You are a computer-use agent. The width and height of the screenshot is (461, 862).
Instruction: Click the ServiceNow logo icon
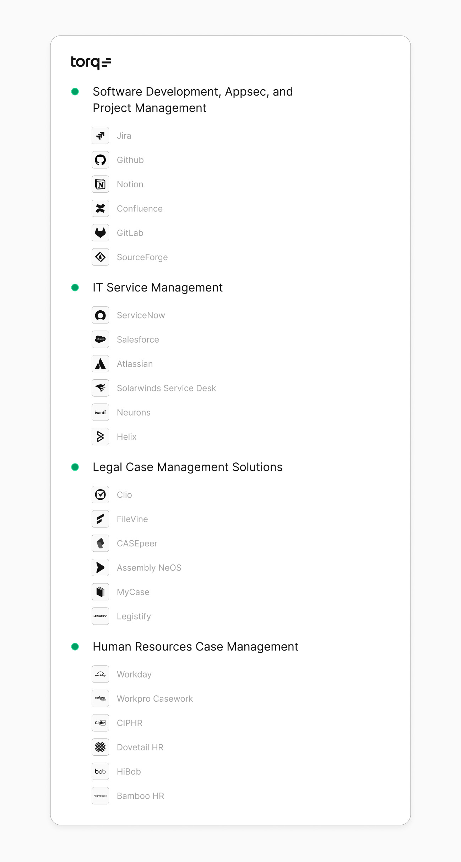[x=100, y=315]
